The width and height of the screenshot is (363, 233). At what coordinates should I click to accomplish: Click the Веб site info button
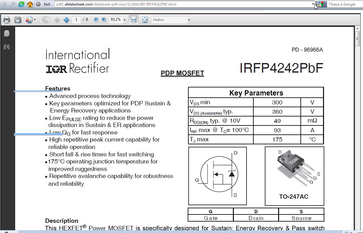[43, 4]
